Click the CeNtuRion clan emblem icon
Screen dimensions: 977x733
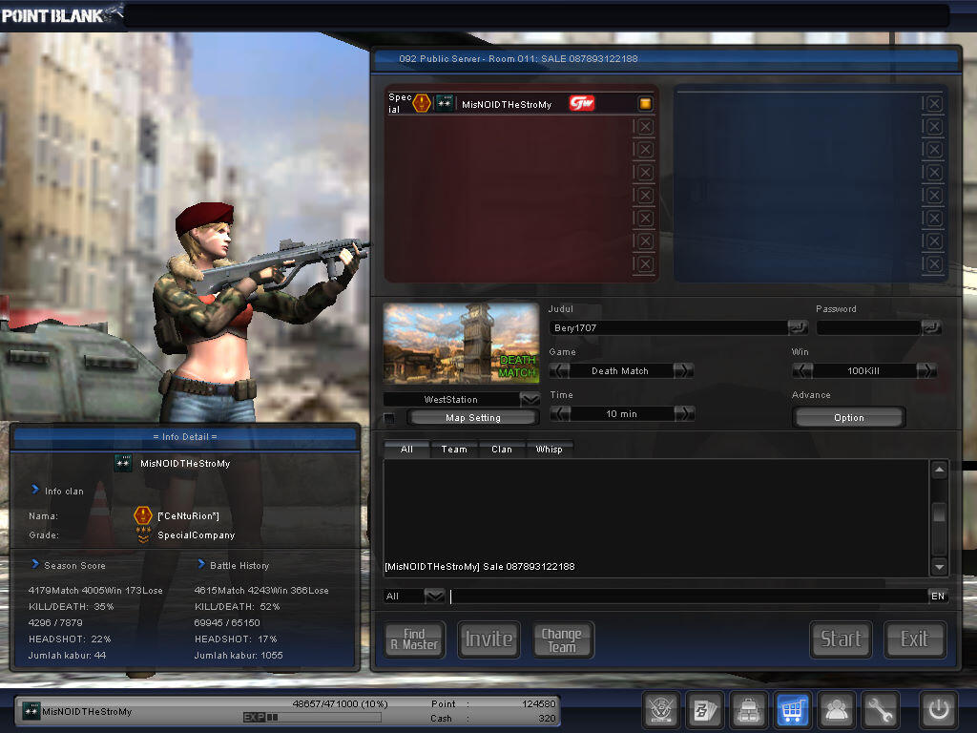(x=143, y=515)
